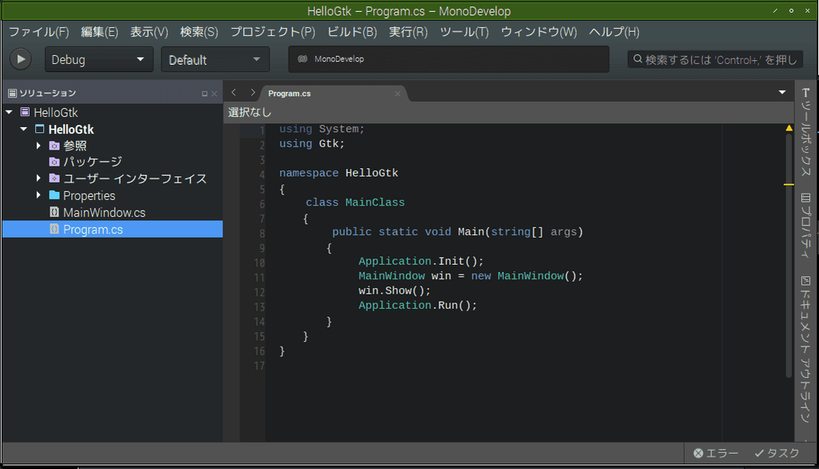Open the Default run target dropdown

(214, 58)
